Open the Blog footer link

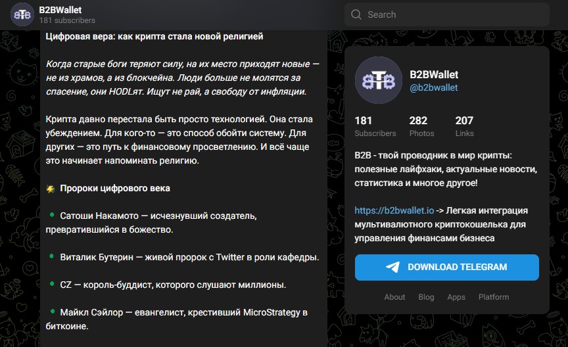pos(426,297)
